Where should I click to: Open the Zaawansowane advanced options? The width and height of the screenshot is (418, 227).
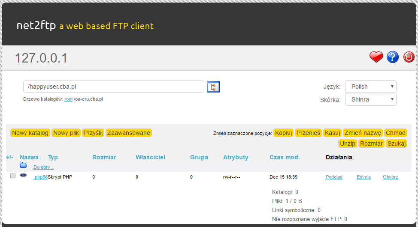click(129, 133)
